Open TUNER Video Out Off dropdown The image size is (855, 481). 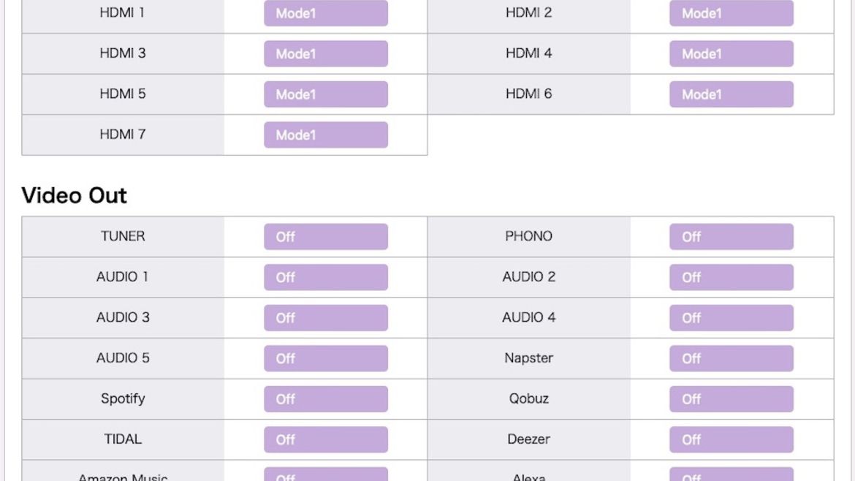coord(325,236)
